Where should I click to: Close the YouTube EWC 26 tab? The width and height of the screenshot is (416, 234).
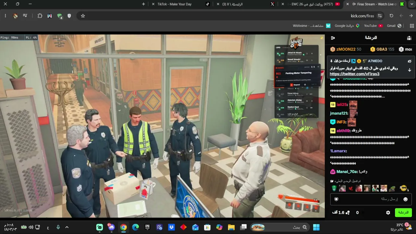283,4
